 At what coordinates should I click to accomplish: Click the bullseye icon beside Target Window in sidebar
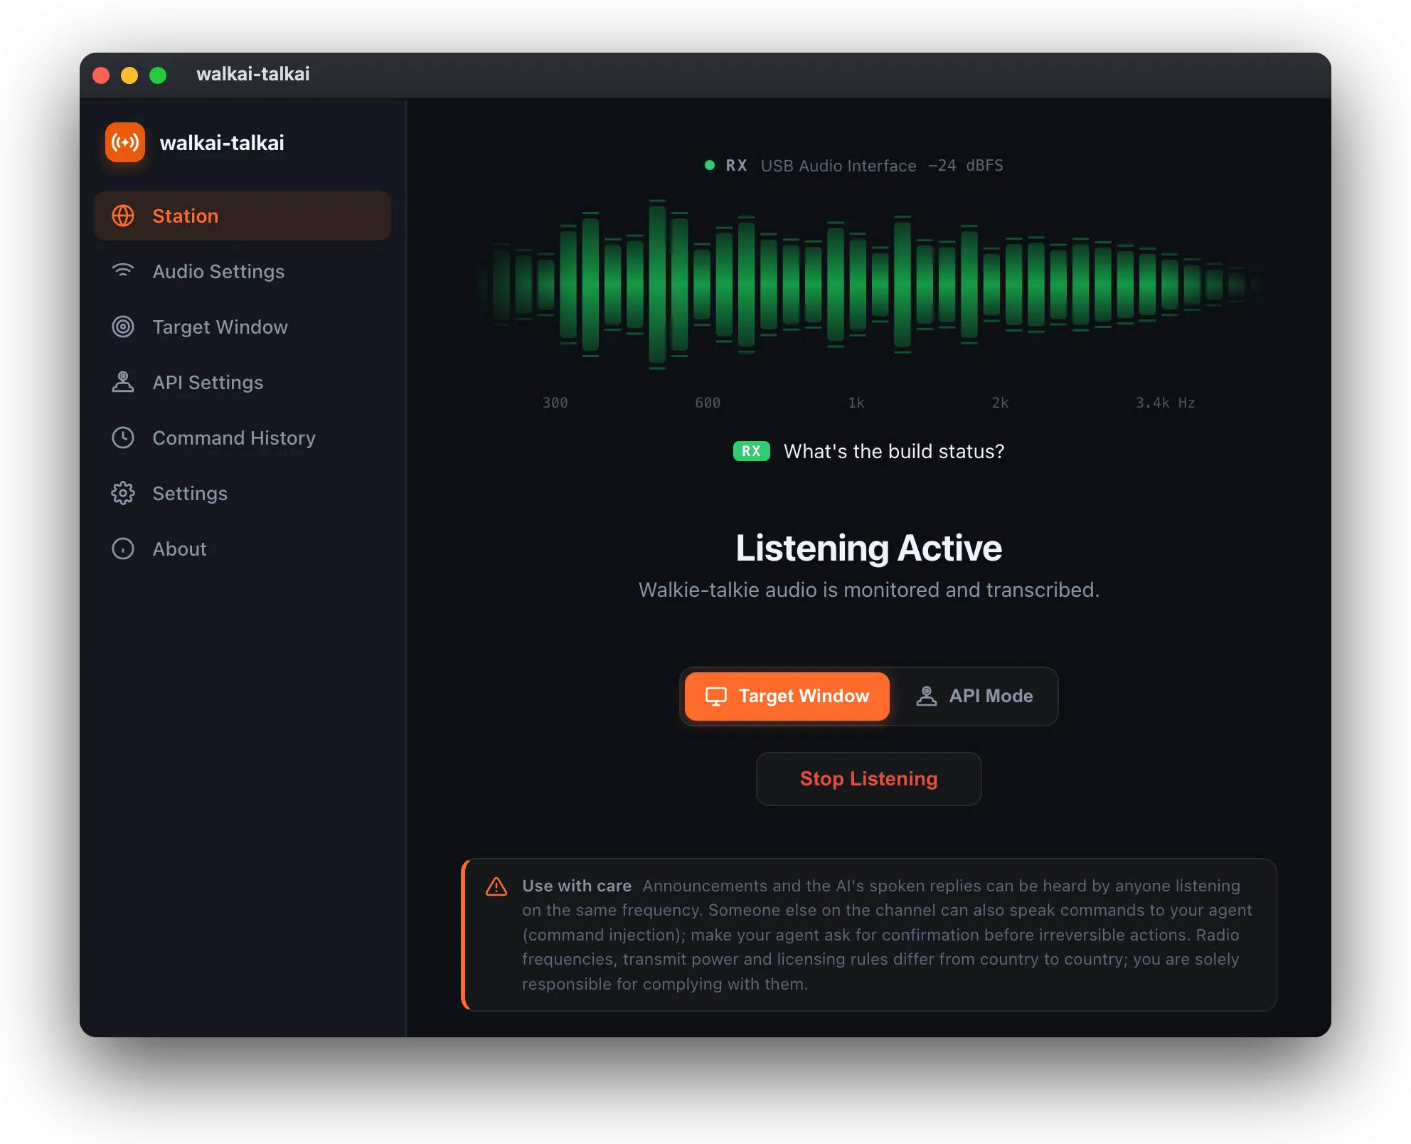tap(123, 327)
